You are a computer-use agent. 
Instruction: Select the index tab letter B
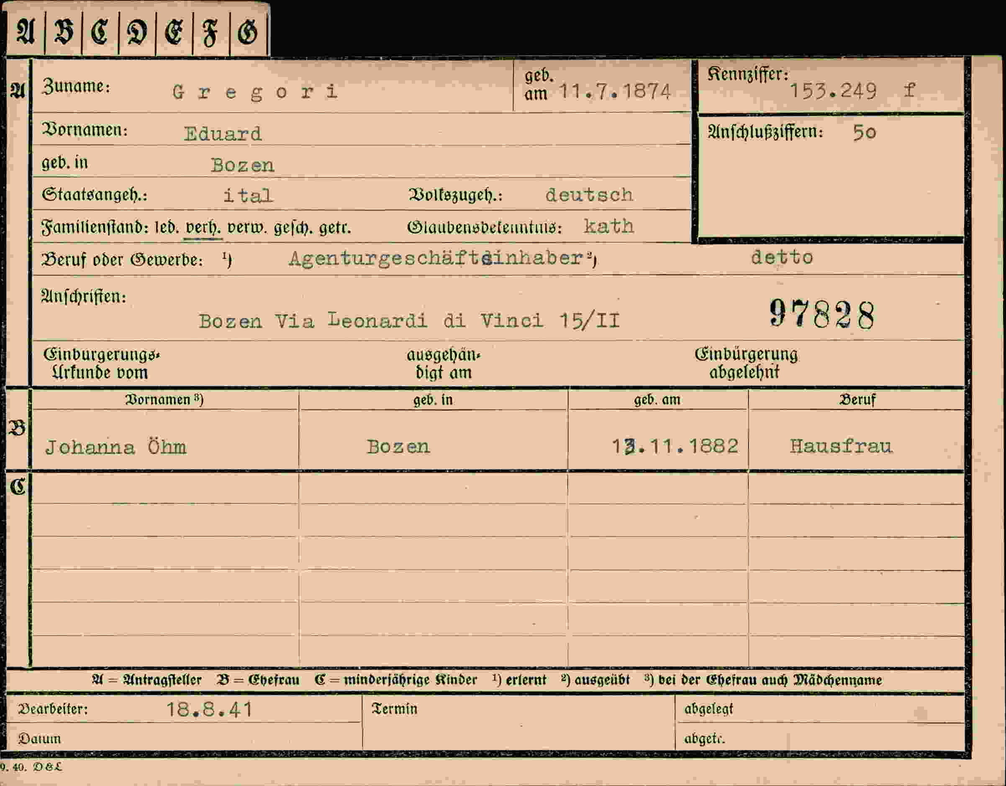64,32
